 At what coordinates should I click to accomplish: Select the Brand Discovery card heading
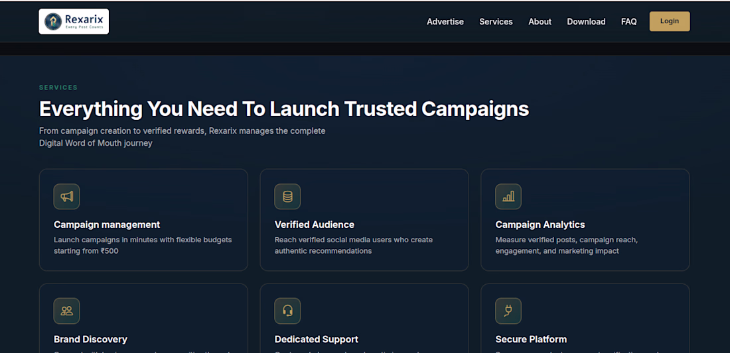pyautogui.click(x=90, y=340)
